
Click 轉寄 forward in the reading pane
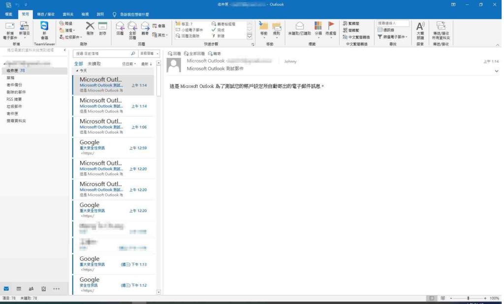pos(215,54)
